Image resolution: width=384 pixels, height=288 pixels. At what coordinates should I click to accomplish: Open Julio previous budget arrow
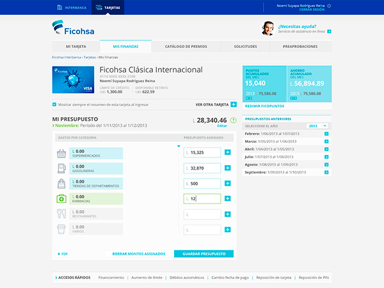tap(326, 157)
